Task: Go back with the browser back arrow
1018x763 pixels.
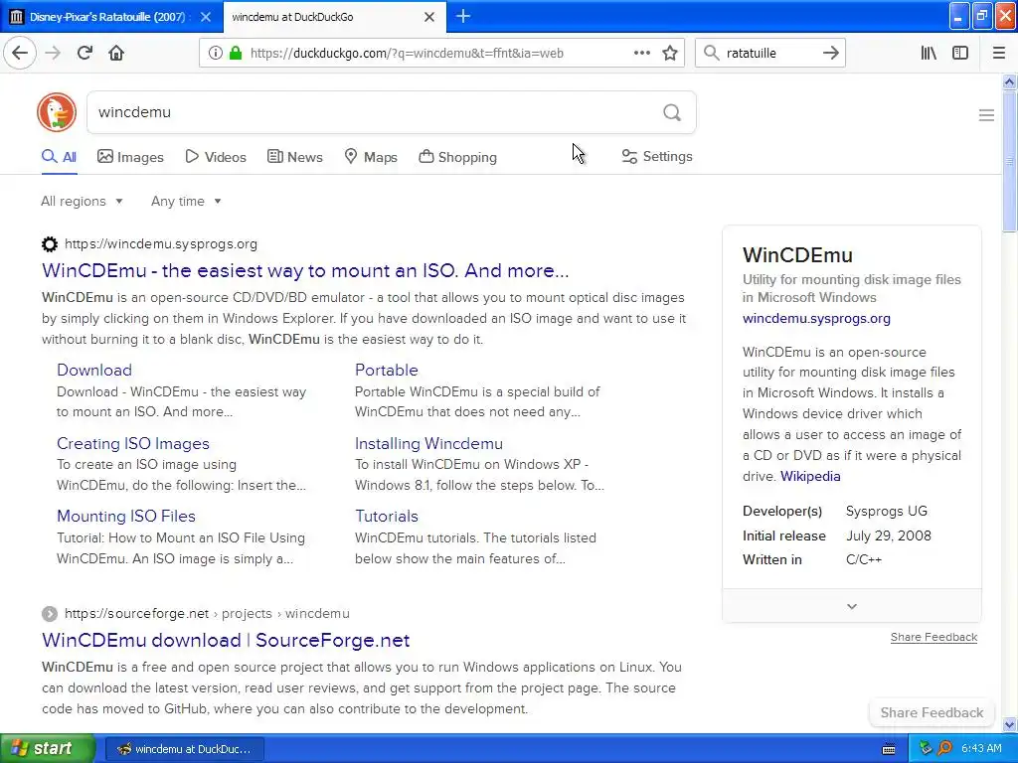Action: tap(20, 53)
